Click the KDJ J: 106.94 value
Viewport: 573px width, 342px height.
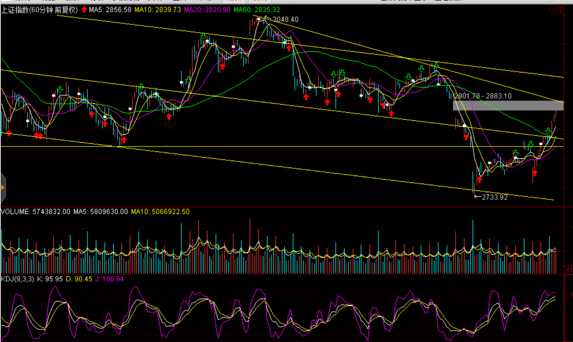(x=109, y=279)
